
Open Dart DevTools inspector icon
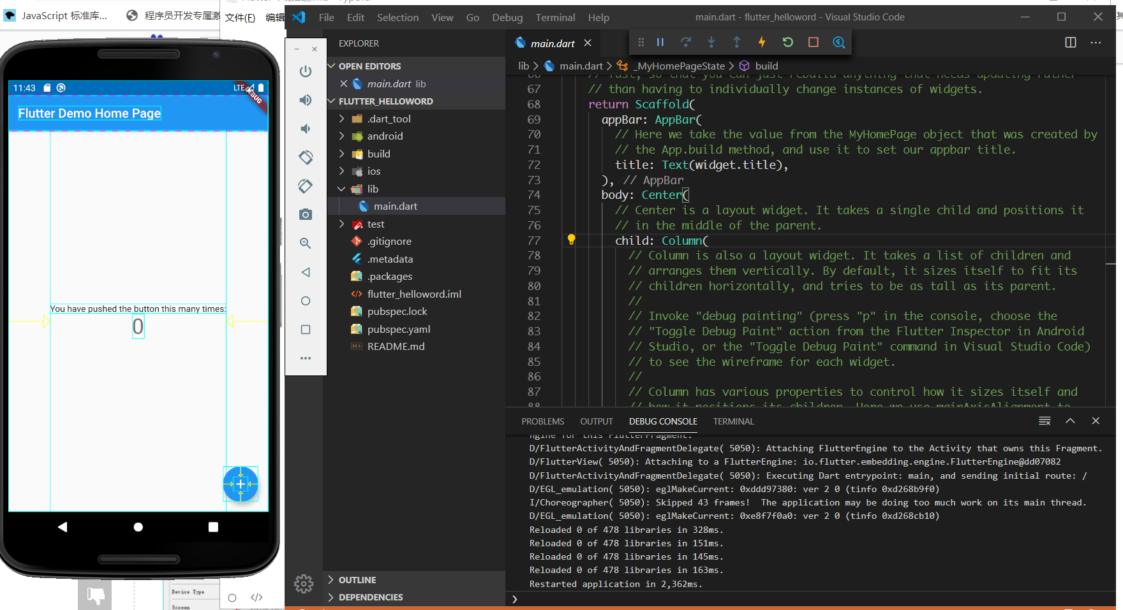coord(839,42)
